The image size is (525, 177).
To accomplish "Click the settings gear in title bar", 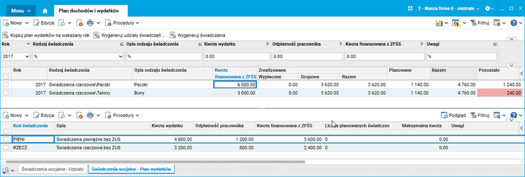I will coord(487,8).
